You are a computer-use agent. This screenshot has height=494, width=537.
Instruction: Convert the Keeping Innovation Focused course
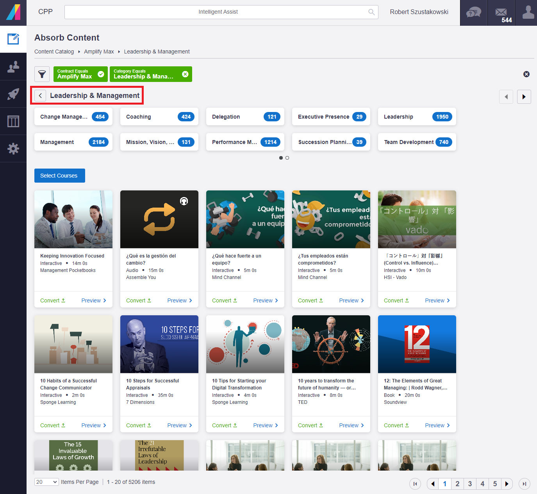click(x=53, y=300)
